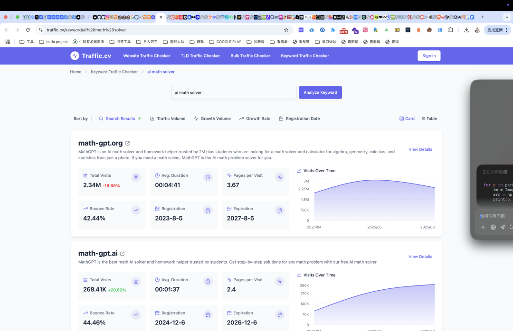Sort by Growth Rate
The image size is (513, 331).
(255, 119)
